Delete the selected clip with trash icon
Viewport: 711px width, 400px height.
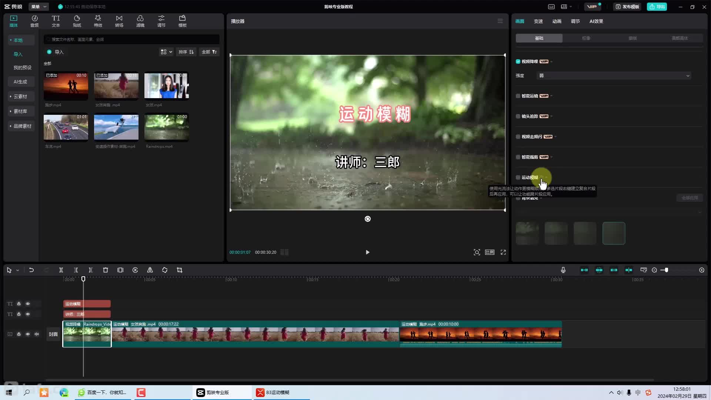106,270
